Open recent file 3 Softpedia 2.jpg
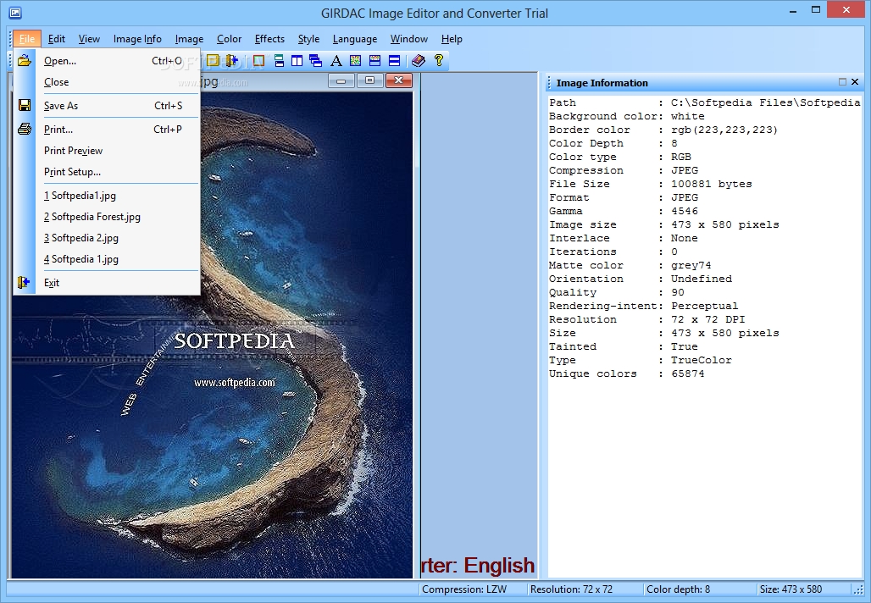 click(x=107, y=238)
